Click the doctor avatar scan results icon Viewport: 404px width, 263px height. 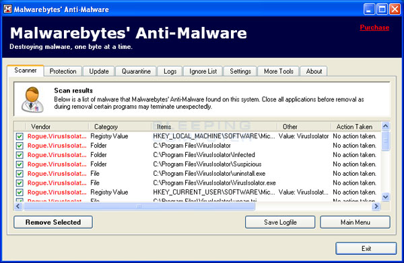coord(32,100)
